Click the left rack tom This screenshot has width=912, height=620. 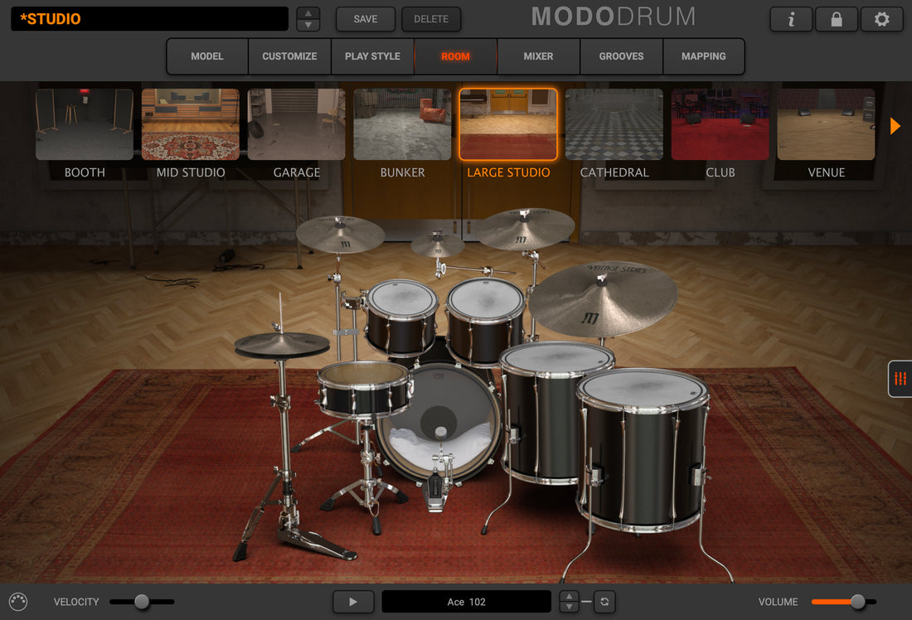pyautogui.click(x=401, y=317)
